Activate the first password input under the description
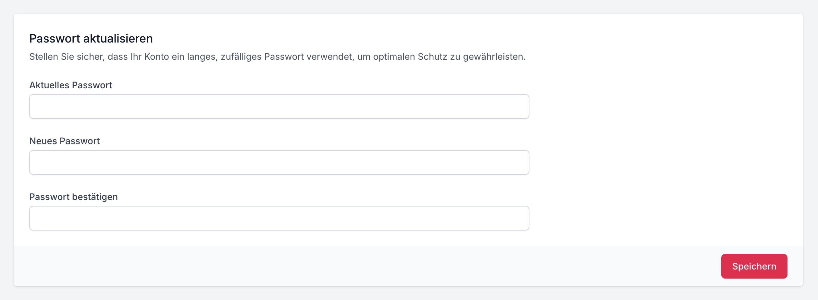Screen dimensions: 818x300 click(x=279, y=106)
